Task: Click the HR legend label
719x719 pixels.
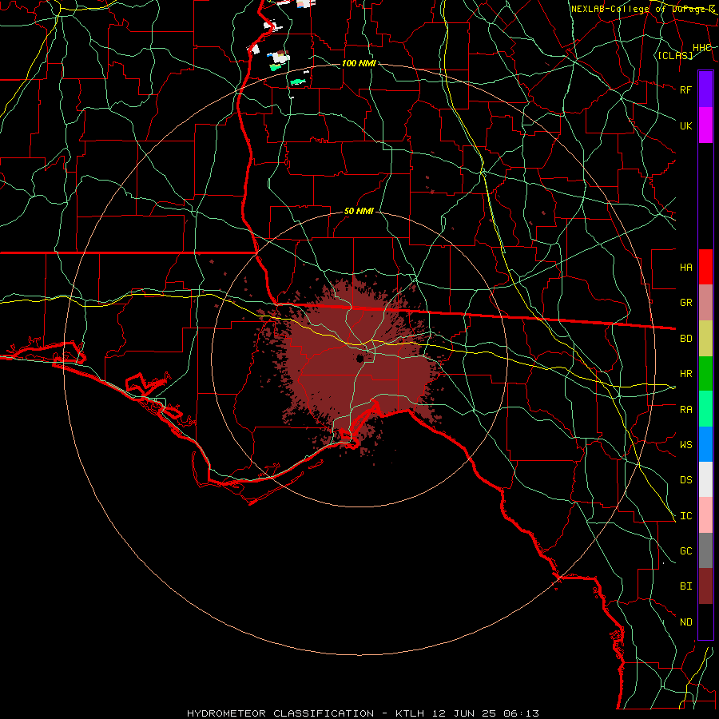Action: [685, 374]
